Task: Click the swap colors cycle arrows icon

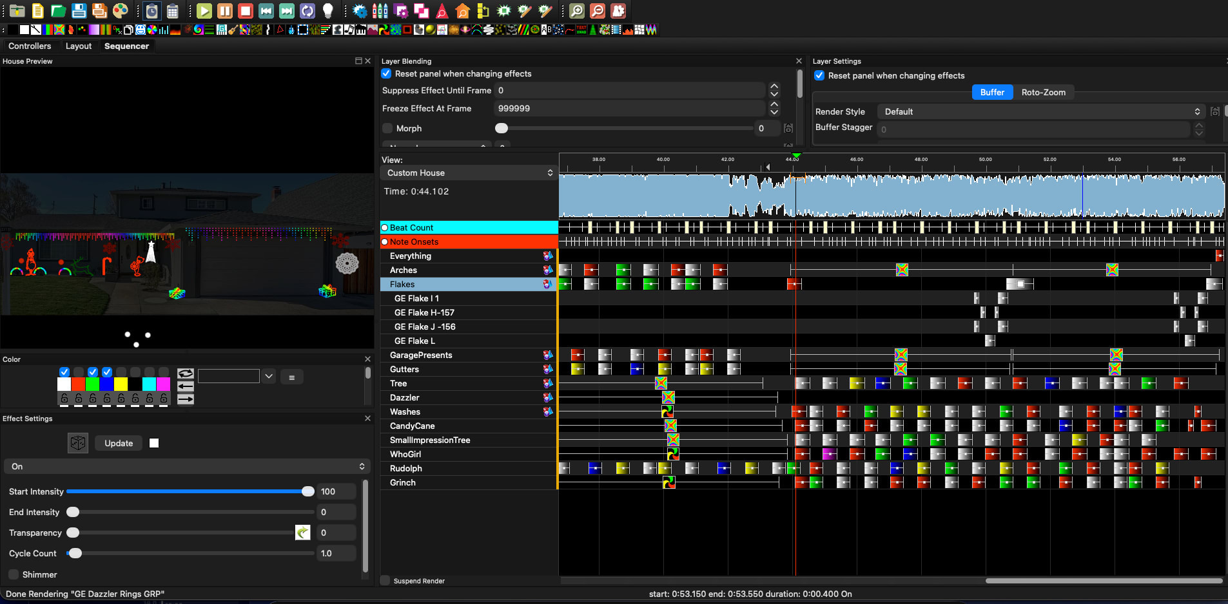Action: [185, 373]
